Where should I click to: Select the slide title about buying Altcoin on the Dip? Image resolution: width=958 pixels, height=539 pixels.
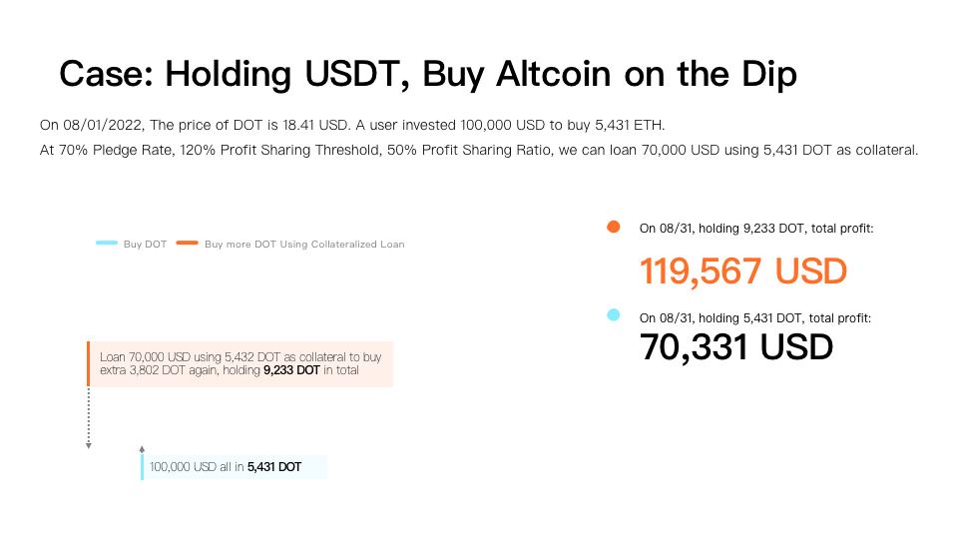pyautogui.click(x=428, y=75)
